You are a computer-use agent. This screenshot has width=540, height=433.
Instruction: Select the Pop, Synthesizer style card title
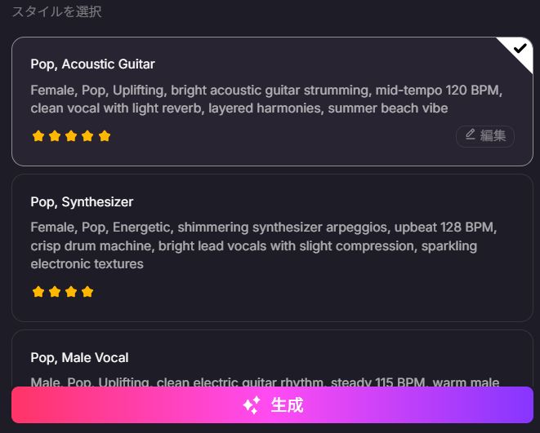(82, 201)
